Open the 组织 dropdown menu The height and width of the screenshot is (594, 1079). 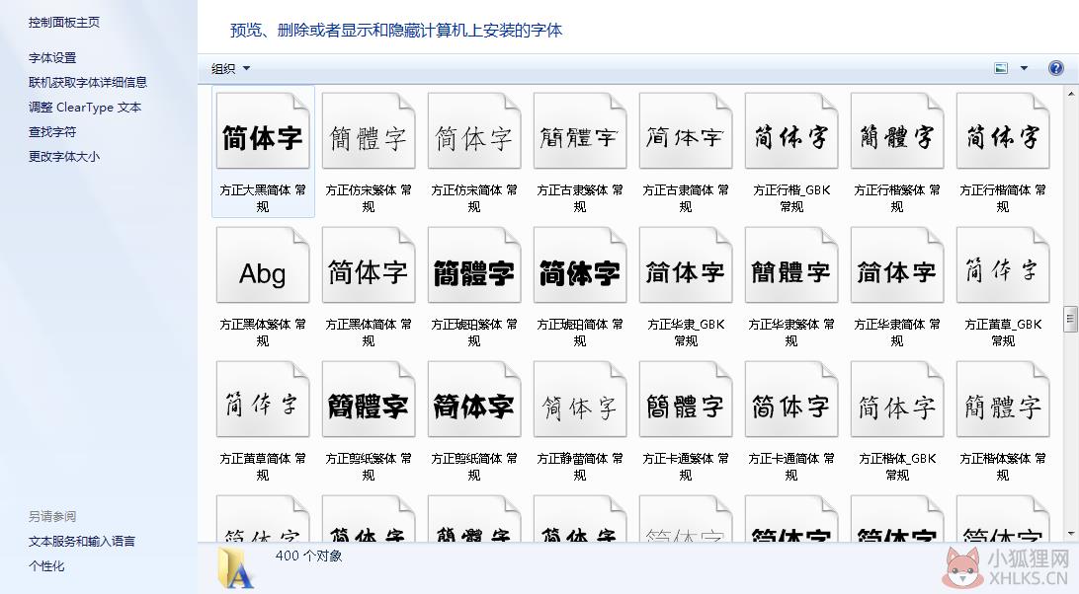(230, 69)
